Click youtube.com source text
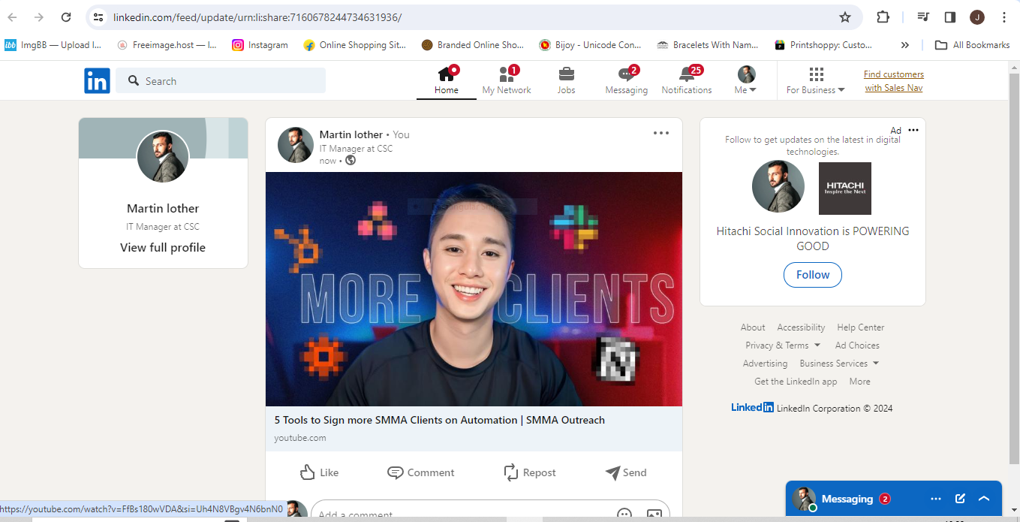The height and width of the screenshot is (522, 1020). tap(300, 438)
